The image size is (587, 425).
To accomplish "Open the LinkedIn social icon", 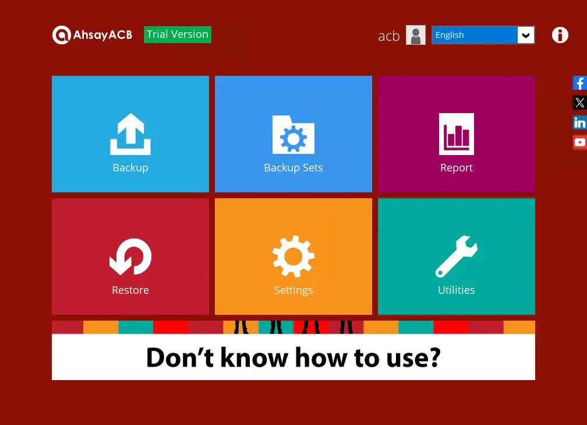I will tap(579, 122).
